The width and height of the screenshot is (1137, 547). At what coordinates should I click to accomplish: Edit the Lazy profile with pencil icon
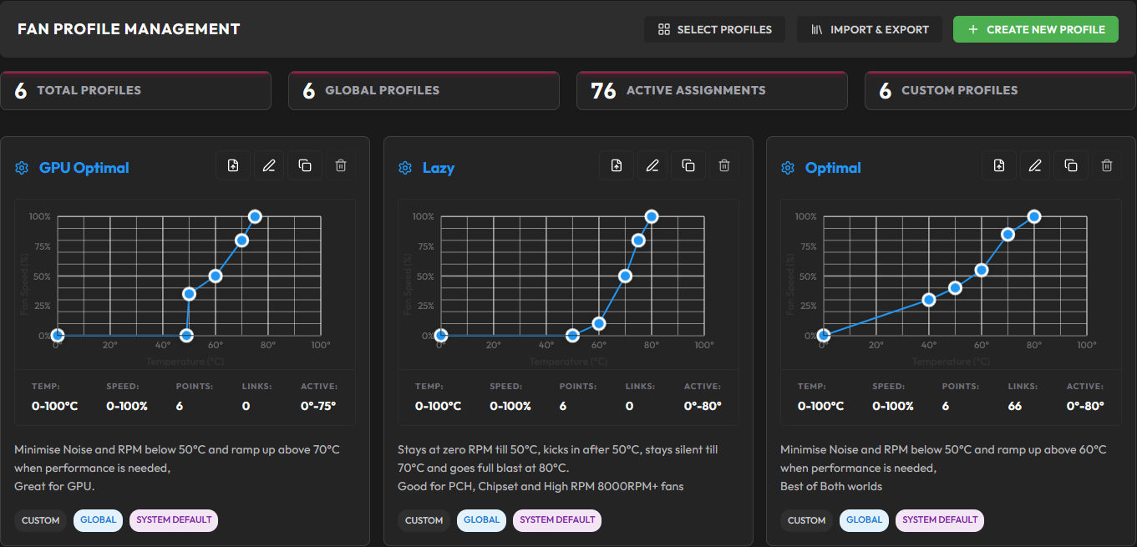coord(652,165)
